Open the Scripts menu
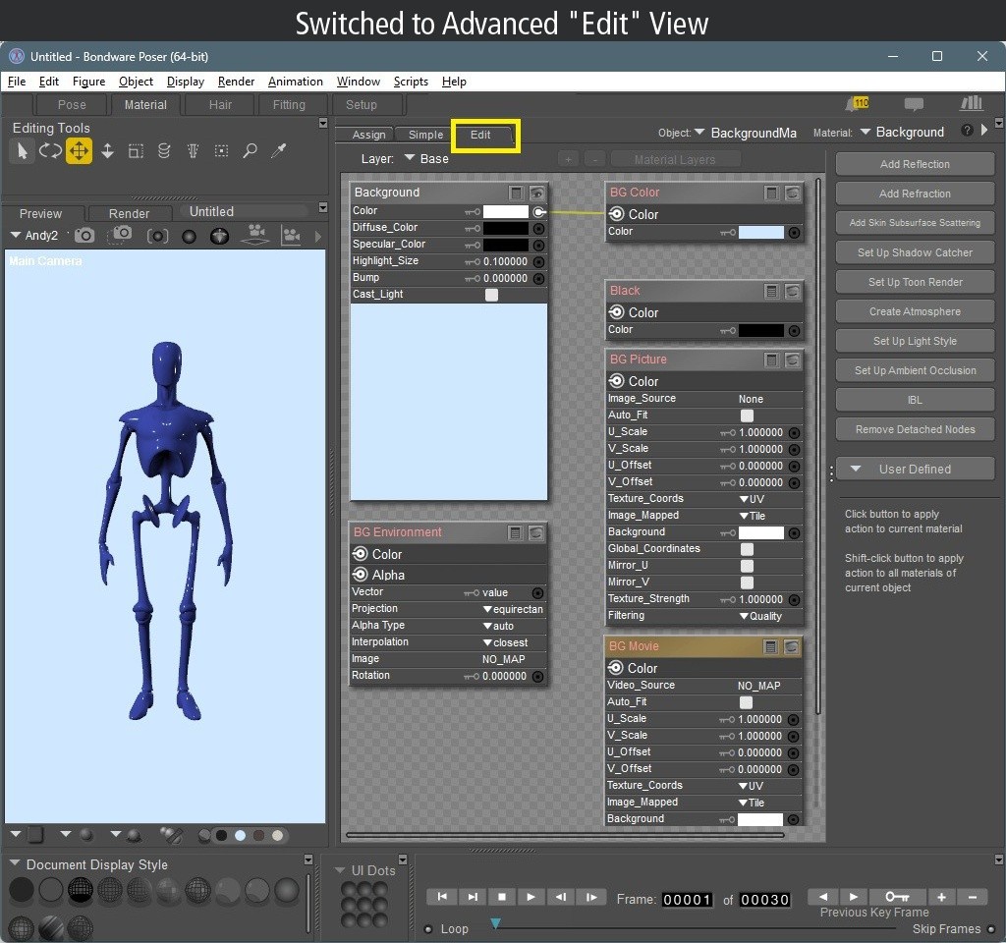This screenshot has width=1006, height=943. [411, 82]
